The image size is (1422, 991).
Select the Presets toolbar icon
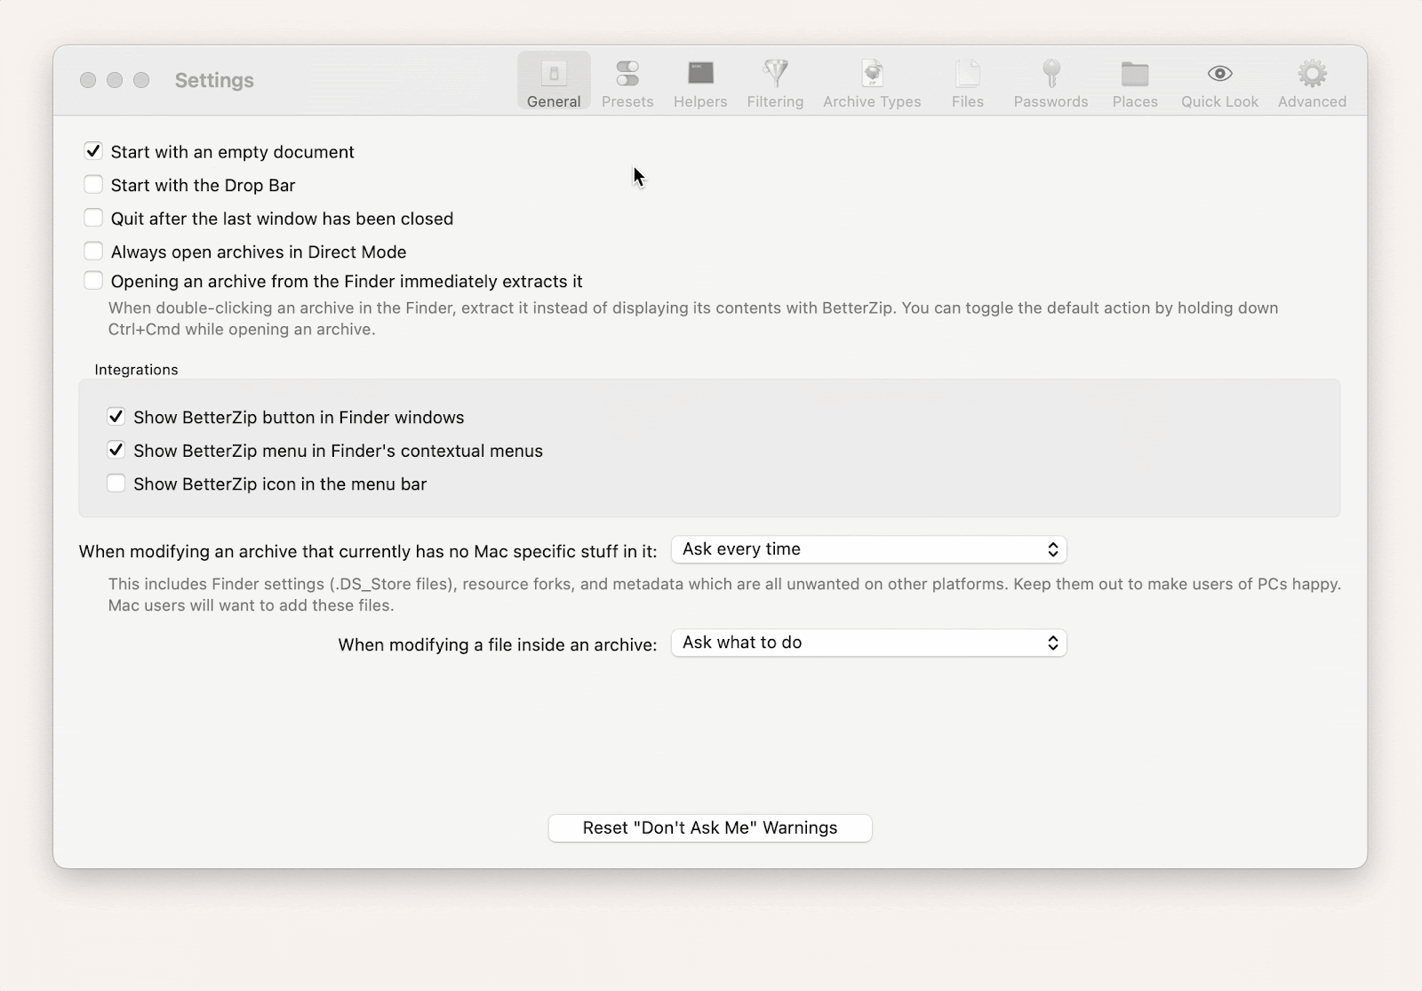click(x=627, y=80)
